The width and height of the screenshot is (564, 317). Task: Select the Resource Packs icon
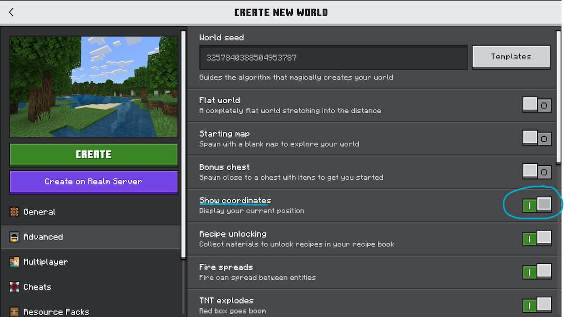pyautogui.click(x=15, y=311)
